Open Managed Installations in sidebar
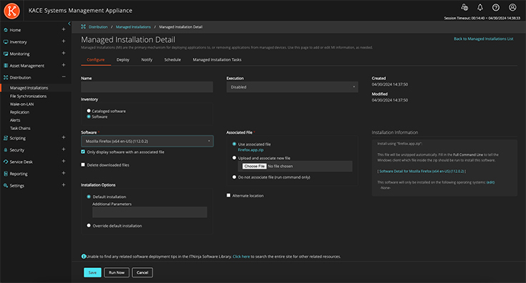Image resolution: width=526 pixels, height=283 pixels. tap(29, 88)
